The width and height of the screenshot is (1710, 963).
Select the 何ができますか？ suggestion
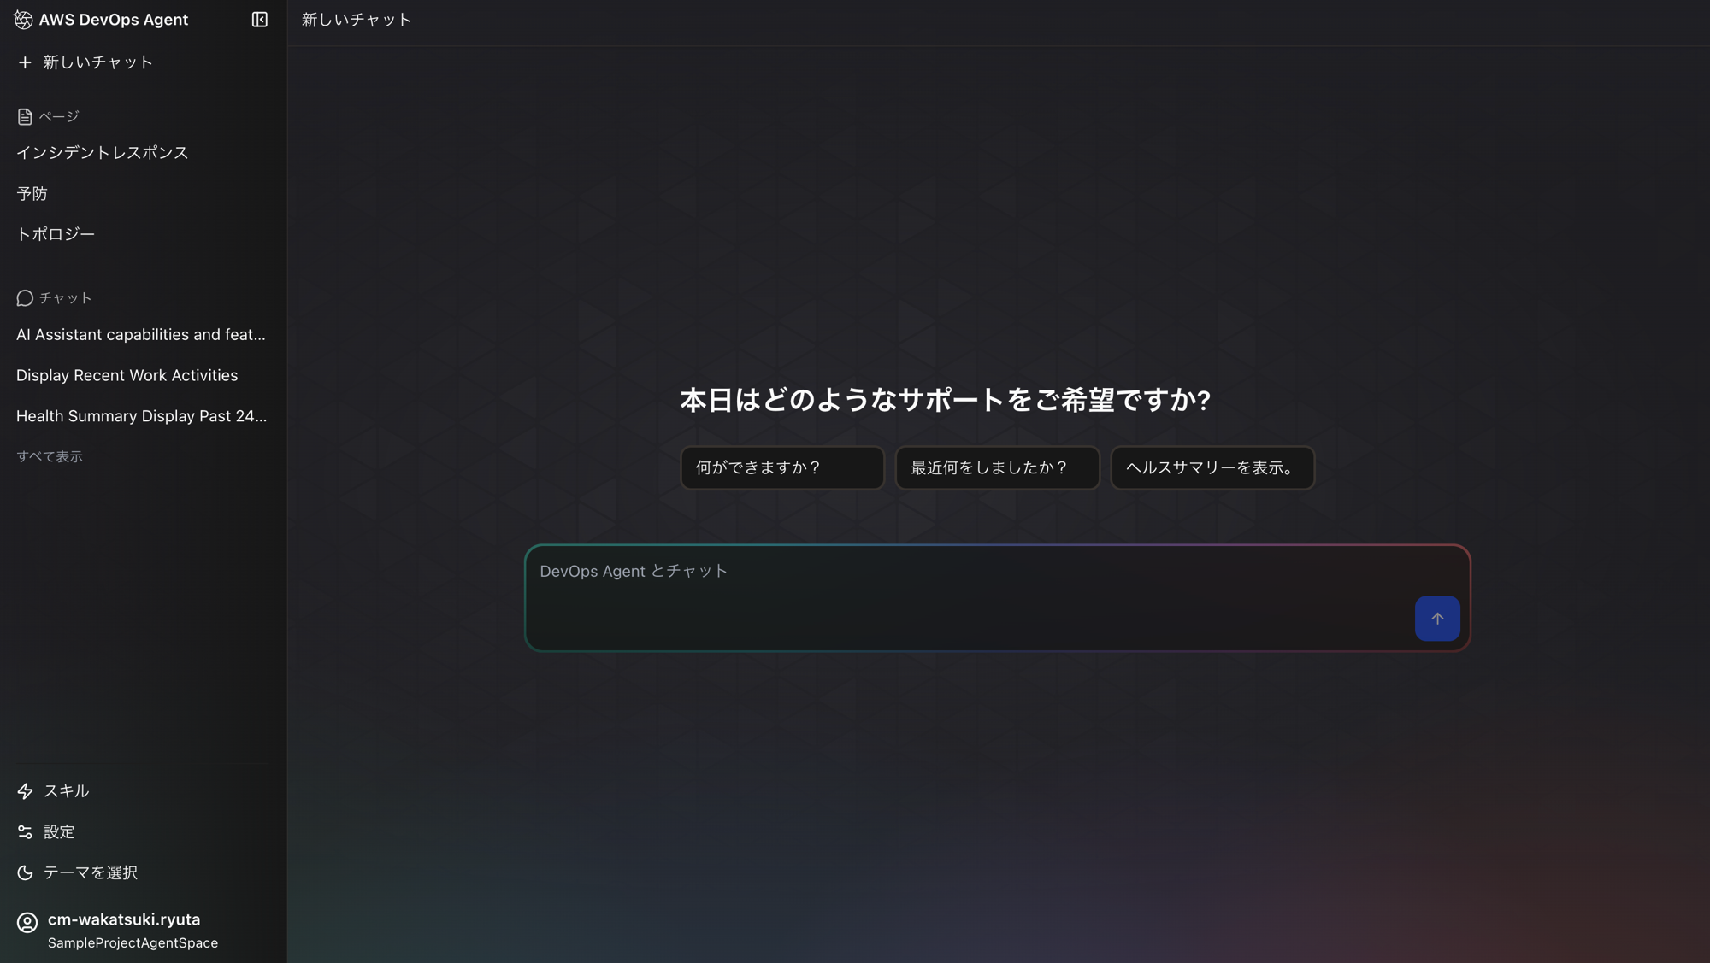[x=781, y=468]
